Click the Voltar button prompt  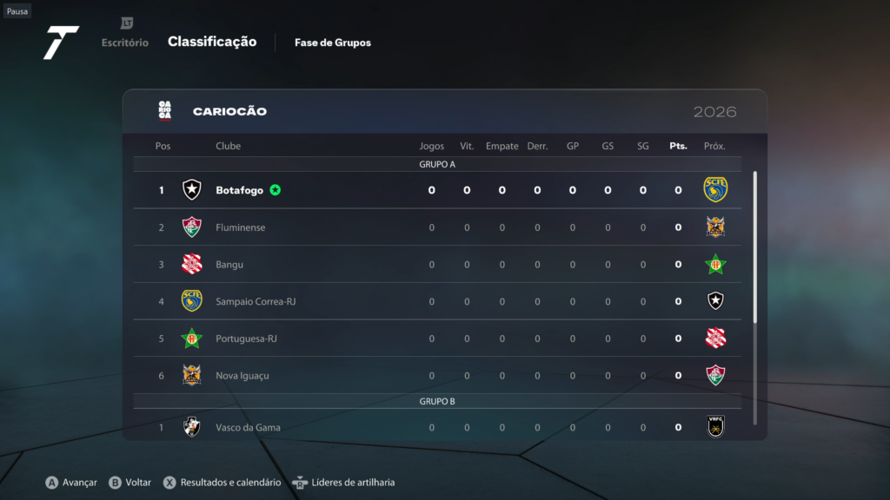click(x=130, y=483)
